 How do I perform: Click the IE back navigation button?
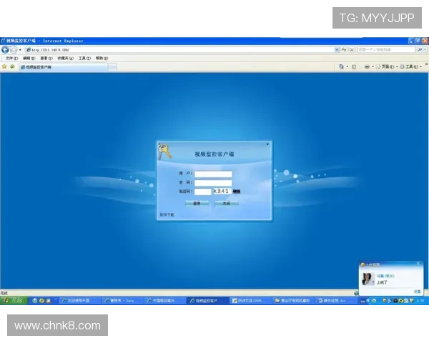pyautogui.click(x=5, y=50)
